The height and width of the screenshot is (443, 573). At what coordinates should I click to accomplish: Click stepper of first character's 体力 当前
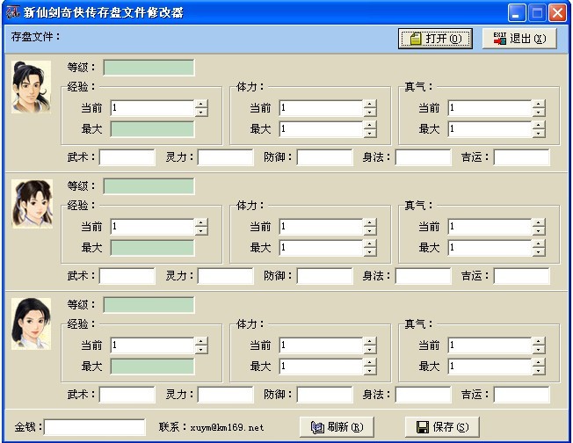tap(370, 108)
